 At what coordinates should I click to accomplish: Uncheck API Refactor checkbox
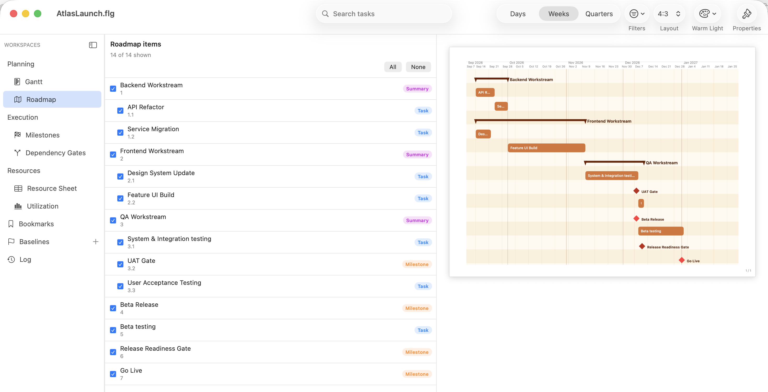[x=120, y=111]
